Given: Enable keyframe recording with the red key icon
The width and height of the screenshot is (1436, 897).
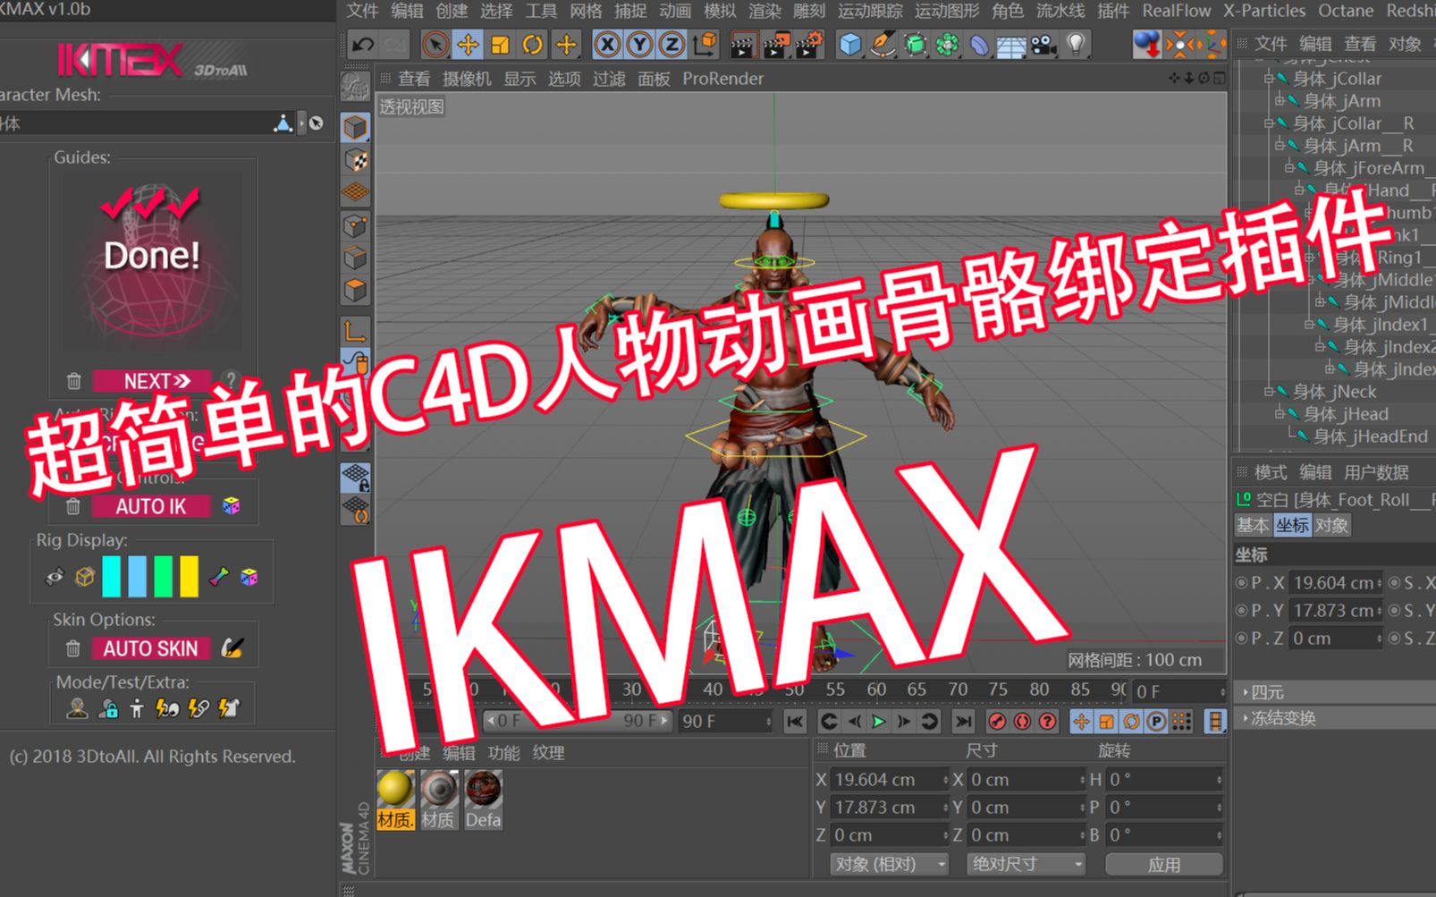Looking at the screenshot, I should 998,721.
